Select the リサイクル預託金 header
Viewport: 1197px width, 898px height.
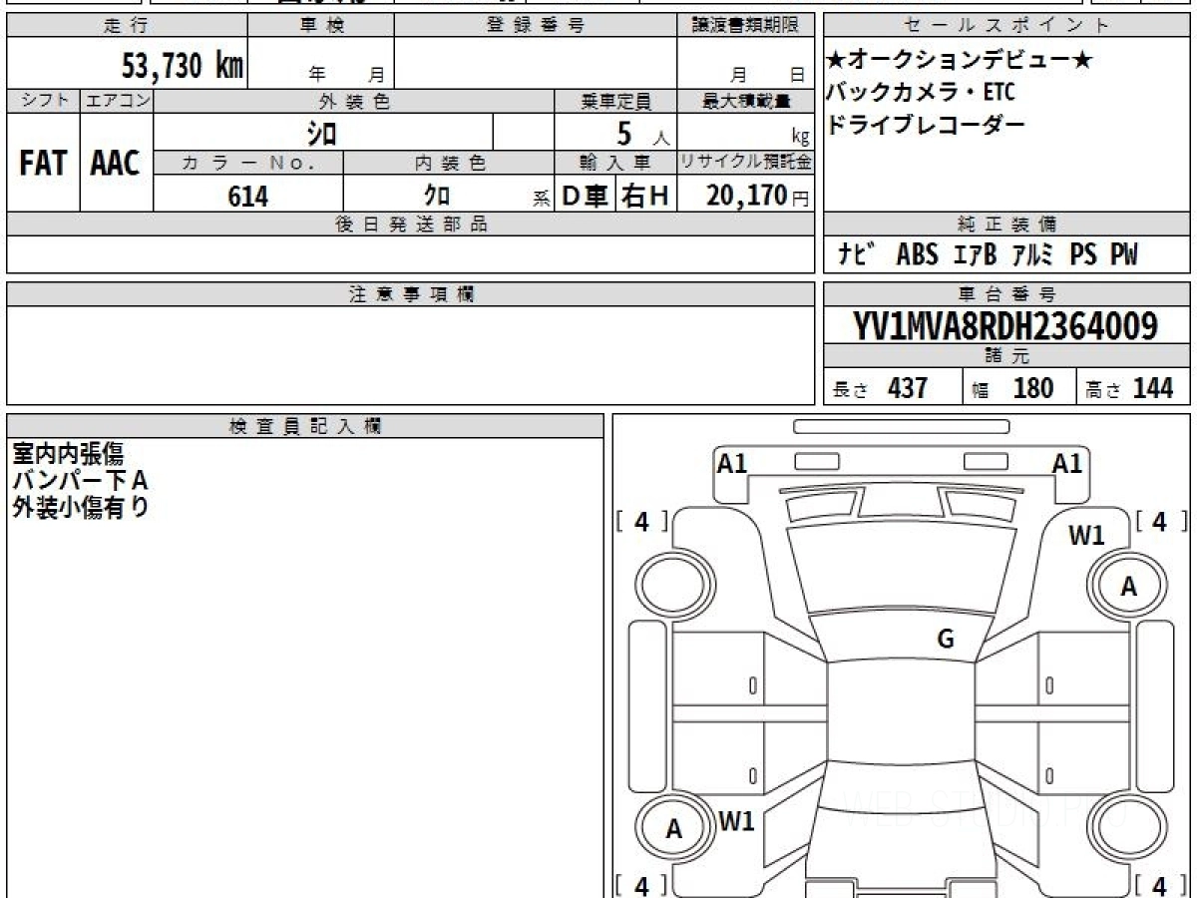tap(745, 163)
